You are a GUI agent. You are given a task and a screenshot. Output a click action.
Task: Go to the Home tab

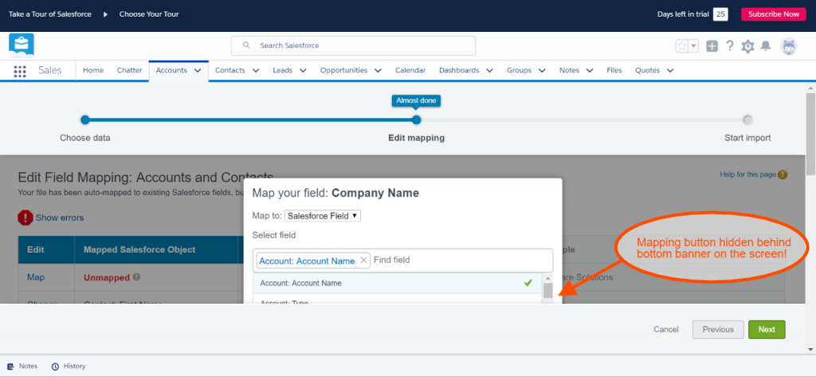click(x=93, y=70)
